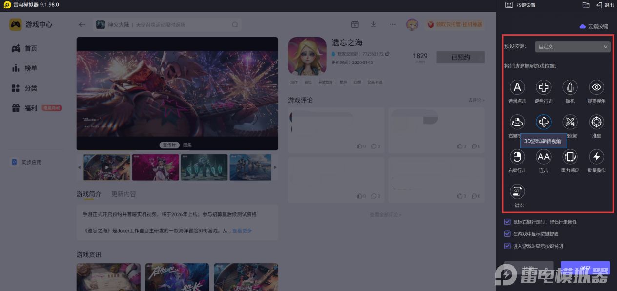The image size is (617, 291).
Task: Click the 动作 genre tag
Action: (294, 83)
